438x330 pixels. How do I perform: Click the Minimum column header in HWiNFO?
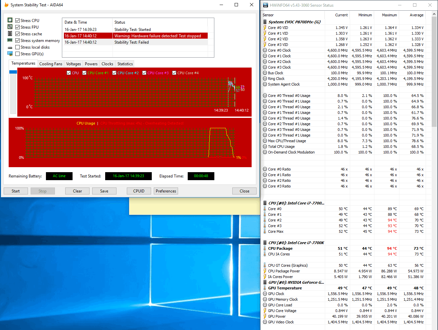point(361,15)
